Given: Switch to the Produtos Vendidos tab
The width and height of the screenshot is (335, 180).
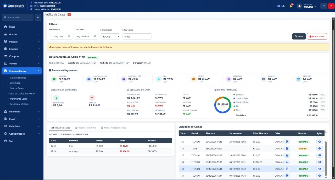Looking at the screenshot, I should tap(86, 128).
